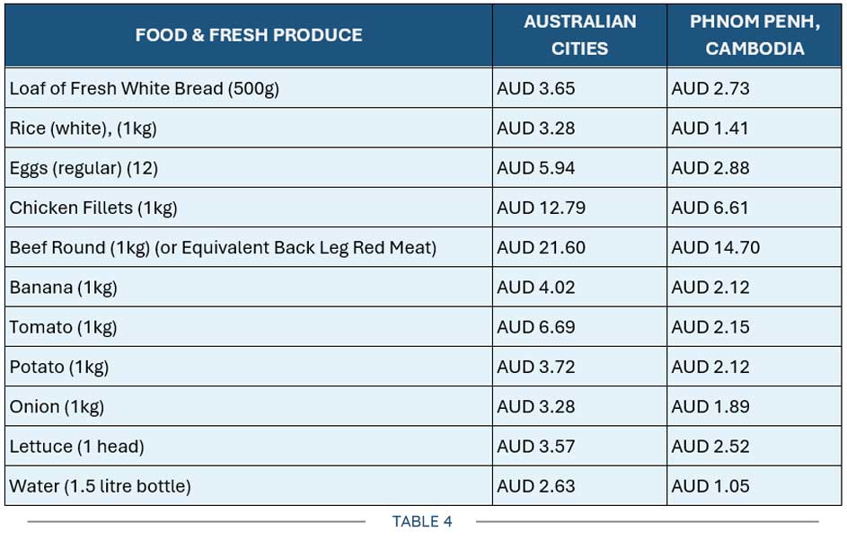This screenshot has width=847, height=541.
Task: Select the Banana (1kg) cell
Action: [x=249, y=287]
